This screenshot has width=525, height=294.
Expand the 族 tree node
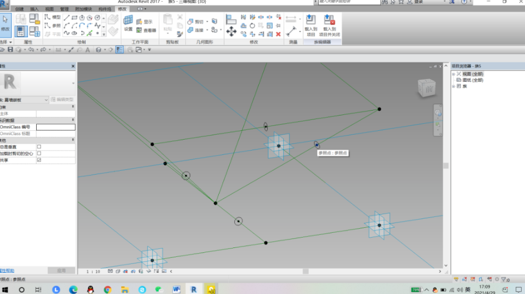pos(454,86)
